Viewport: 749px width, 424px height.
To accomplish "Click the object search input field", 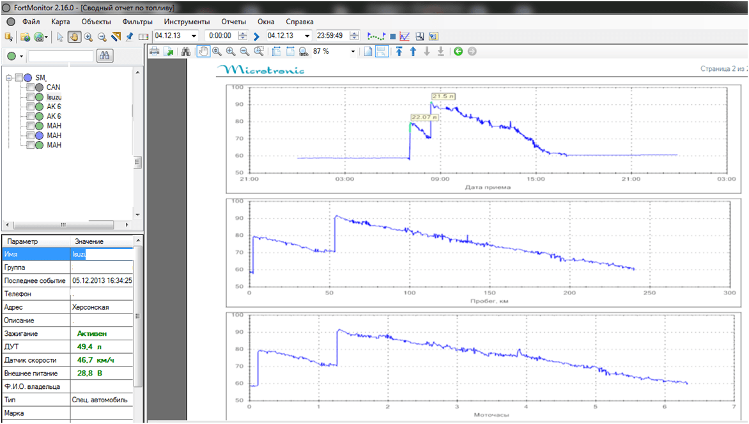I will (61, 56).
